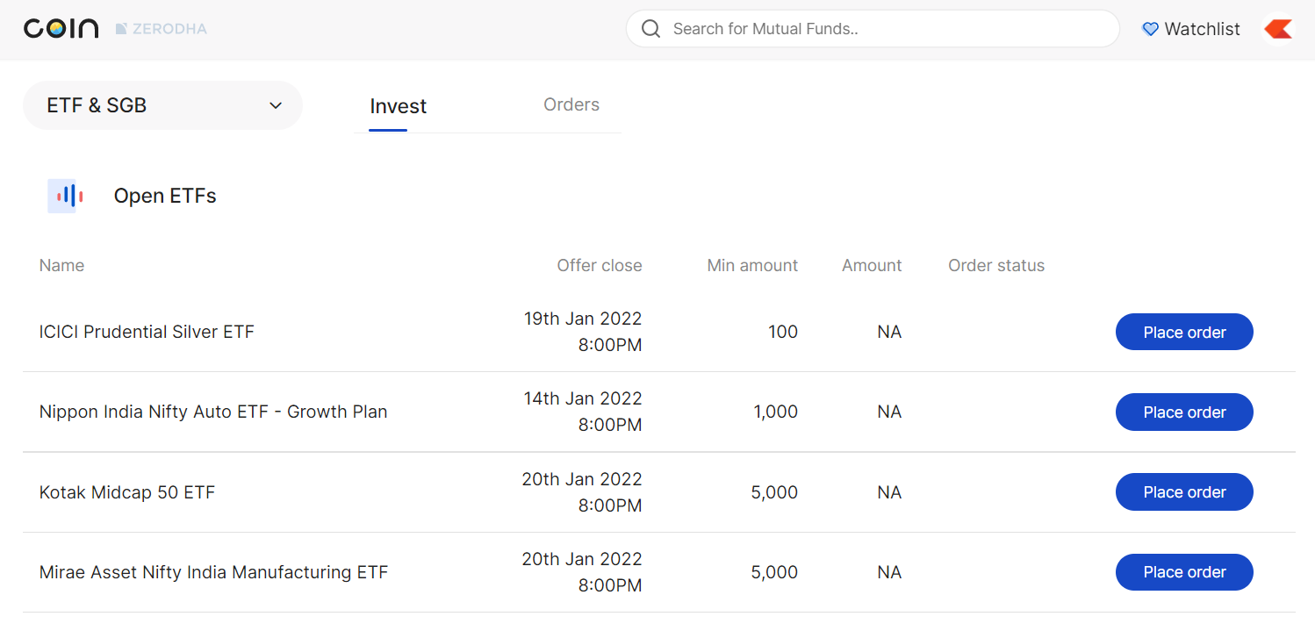Screen dimensions: 1315x638
Task: Select the Open ETFs heading
Action: click(165, 196)
